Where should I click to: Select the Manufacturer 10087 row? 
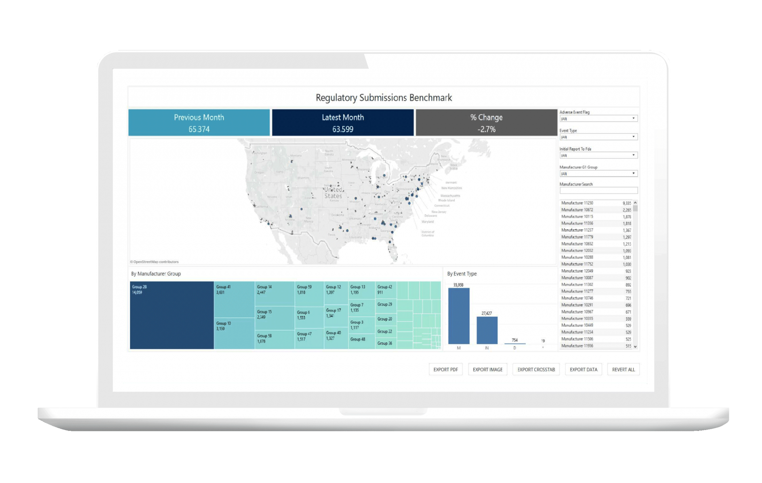coord(596,278)
